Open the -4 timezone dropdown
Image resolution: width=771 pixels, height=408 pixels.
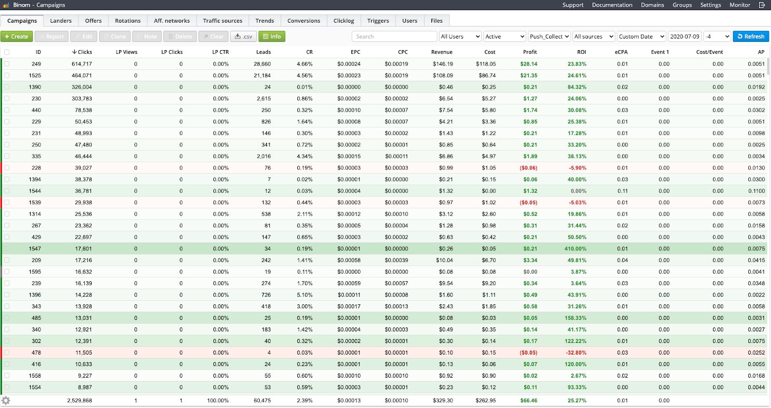(717, 37)
